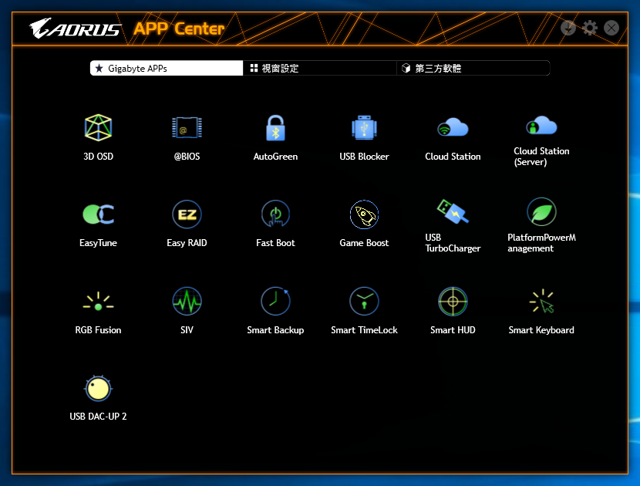Viewport: 640px width, 486px height.
Task: Click the APP Center title text
Action: [179, 29]
